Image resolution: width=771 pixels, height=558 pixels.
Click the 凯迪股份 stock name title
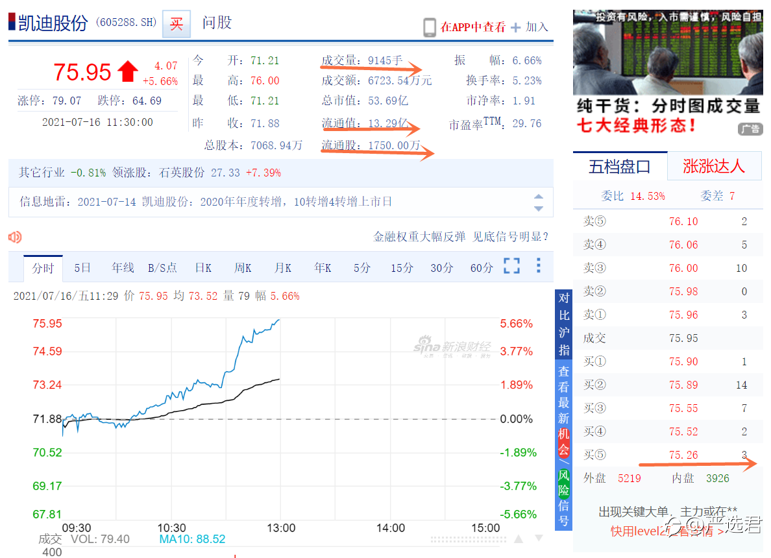(x=53, y=23)
